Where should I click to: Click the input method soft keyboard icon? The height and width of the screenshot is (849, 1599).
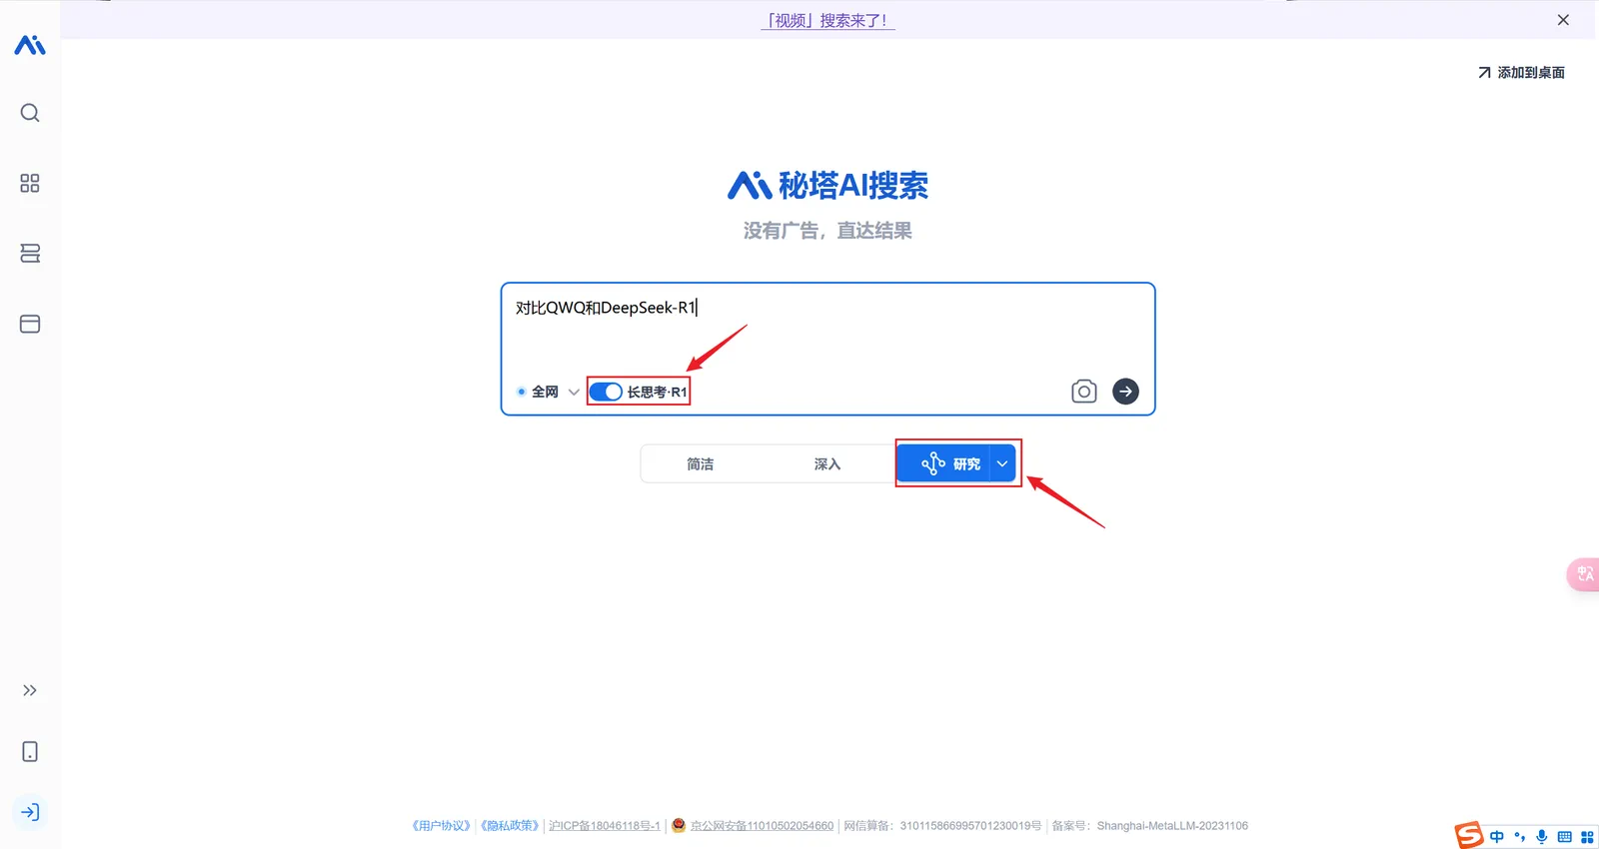click(1564, 837)
